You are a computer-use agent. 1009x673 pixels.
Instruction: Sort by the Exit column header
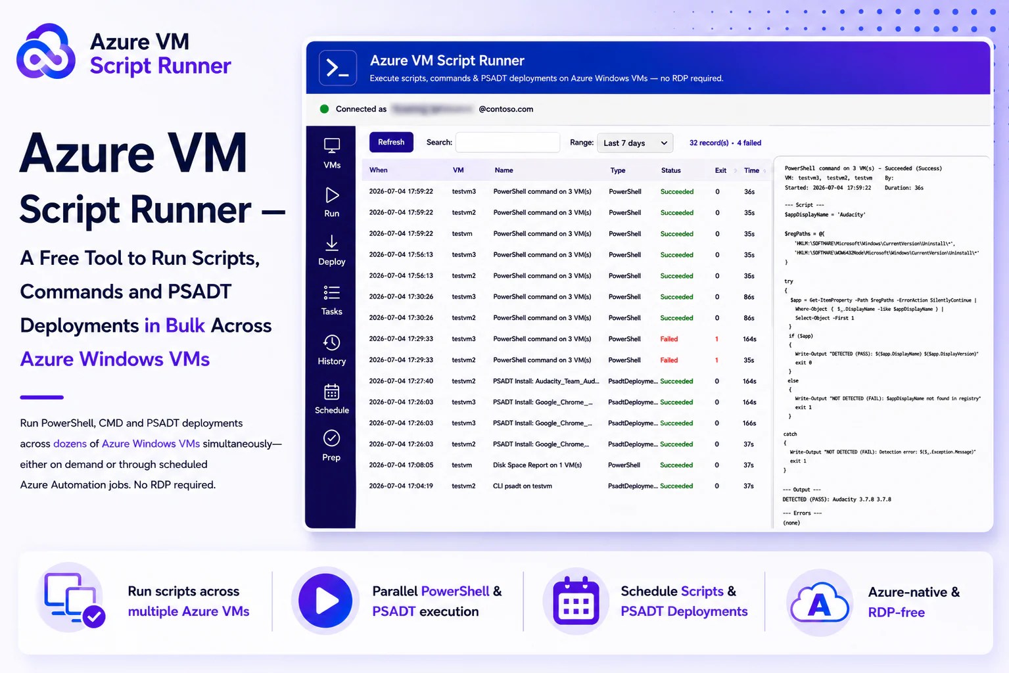[720, 170]
